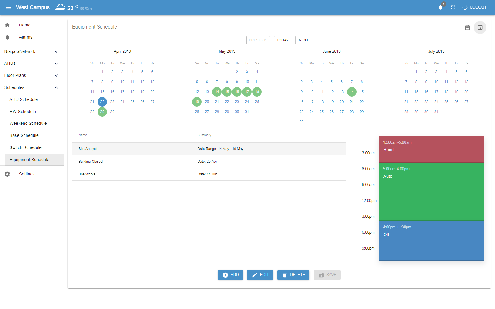Select May 1 on the calendar
495x309 pixels.
click(x=227, y=72)
